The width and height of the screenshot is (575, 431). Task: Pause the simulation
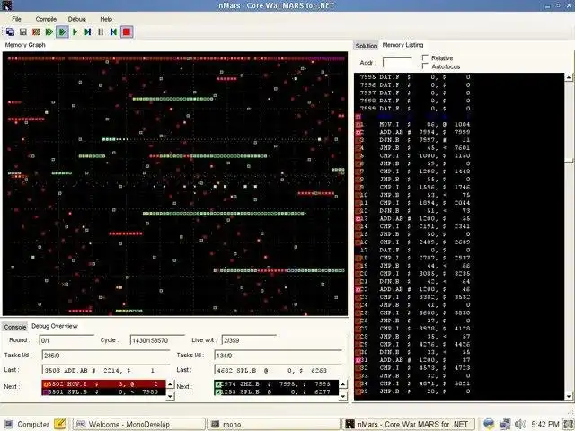tap(101, 32)
